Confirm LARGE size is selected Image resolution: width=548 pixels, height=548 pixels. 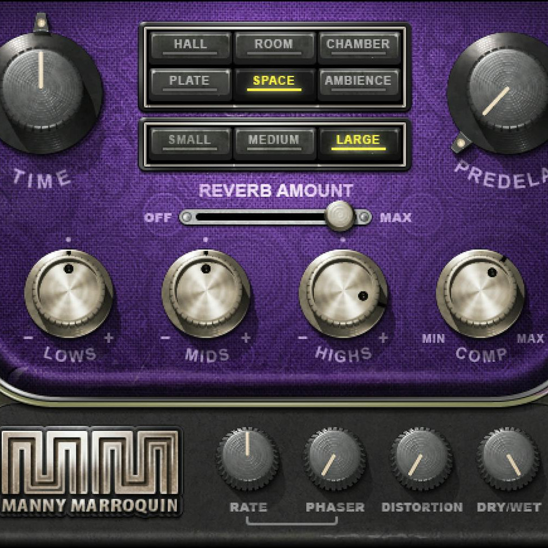click(x=359, y=140)
